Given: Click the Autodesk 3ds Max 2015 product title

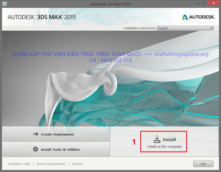Looking at the screenshot, I should point(42,17).
